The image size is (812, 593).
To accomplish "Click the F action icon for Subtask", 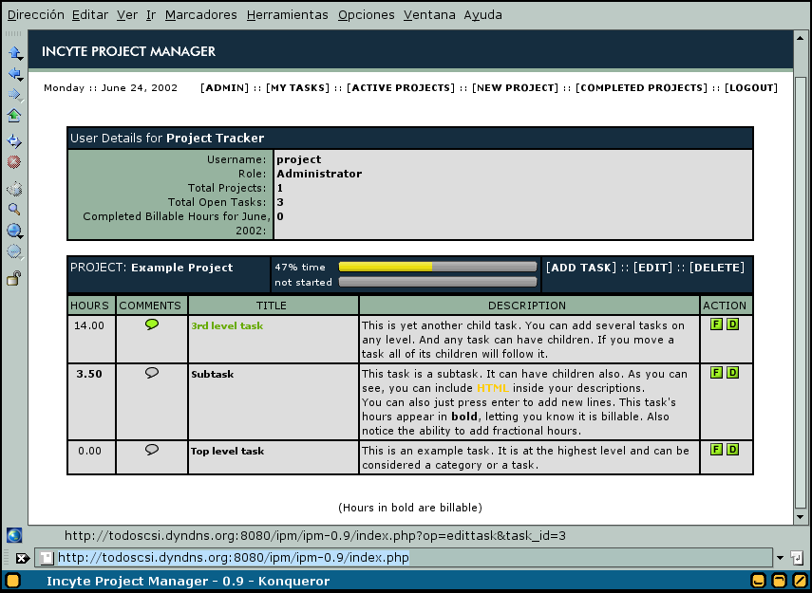I will pos(716,373).
